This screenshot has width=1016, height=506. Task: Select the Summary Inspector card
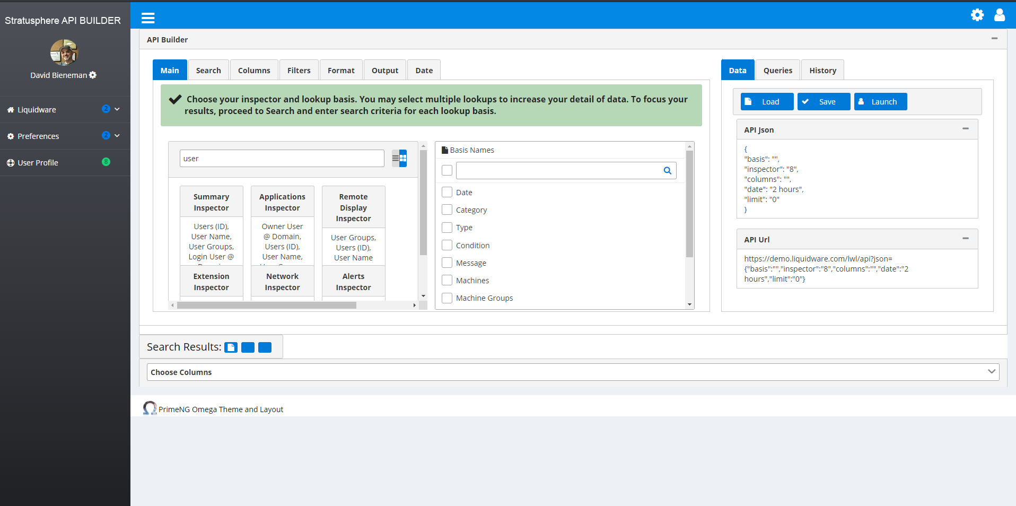click(x=212, y=225)
